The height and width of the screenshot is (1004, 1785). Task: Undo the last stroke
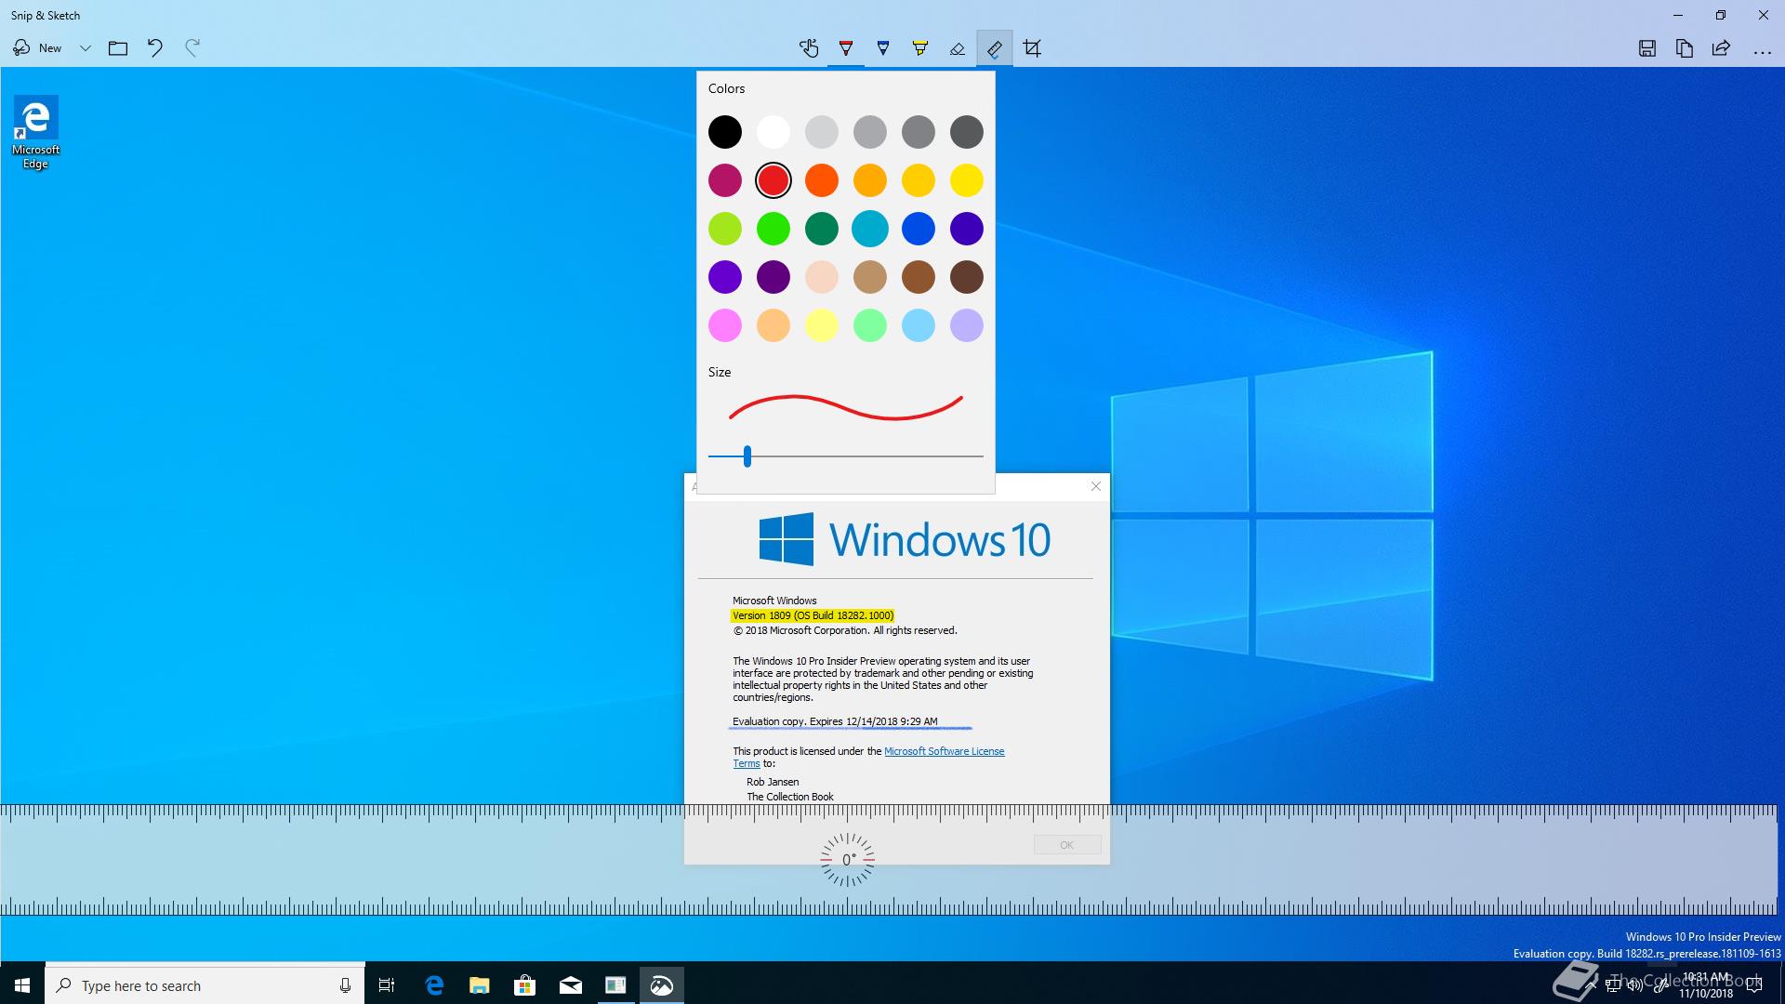pyautogui.click(x=155, y=48)
